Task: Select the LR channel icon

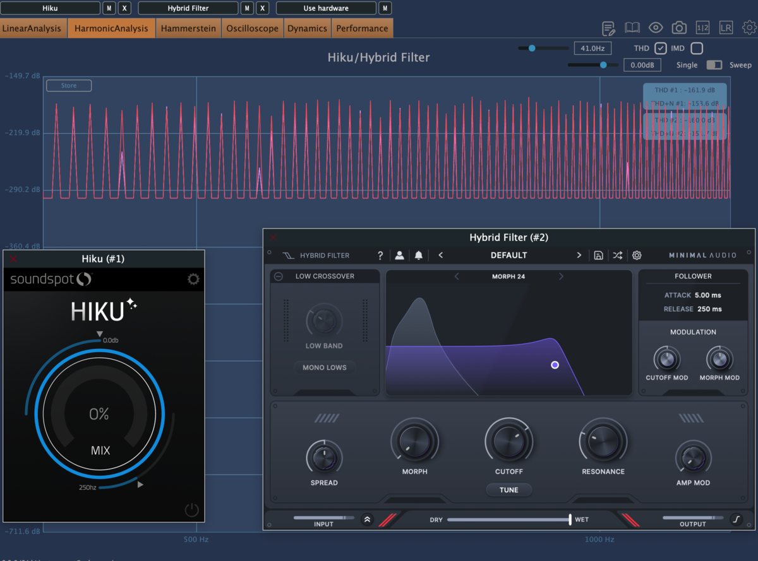Action: (726, 28)
